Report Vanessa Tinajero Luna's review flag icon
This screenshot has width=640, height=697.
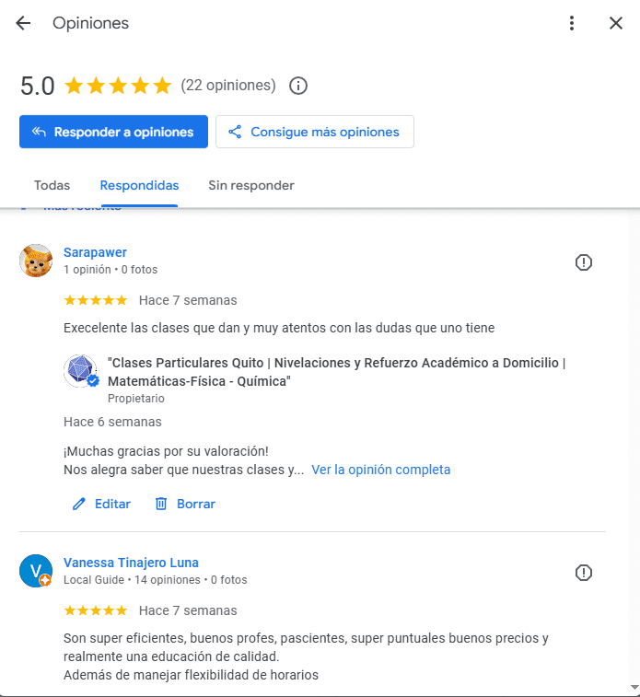584,573
